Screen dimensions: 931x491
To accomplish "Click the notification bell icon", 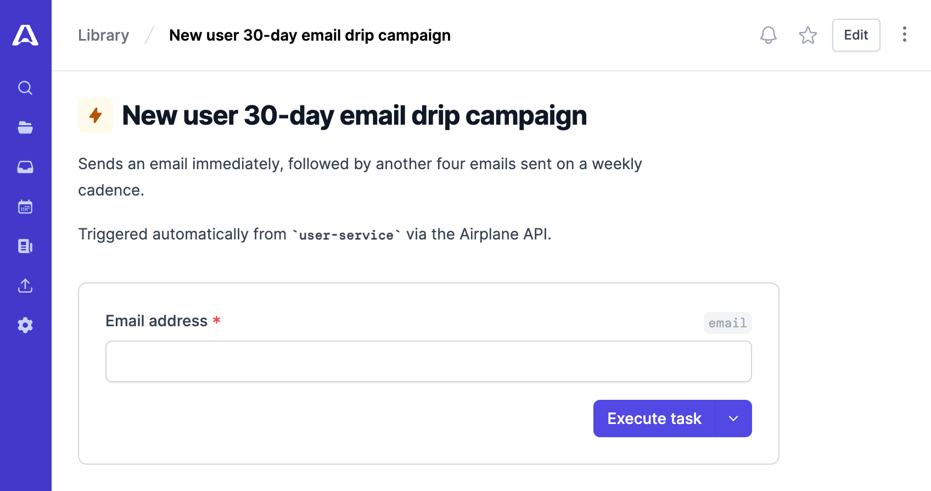I will coord(769,35).
